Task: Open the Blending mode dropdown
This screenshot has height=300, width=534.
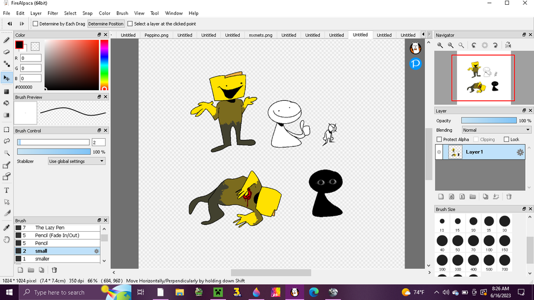Action: [497, 130]
